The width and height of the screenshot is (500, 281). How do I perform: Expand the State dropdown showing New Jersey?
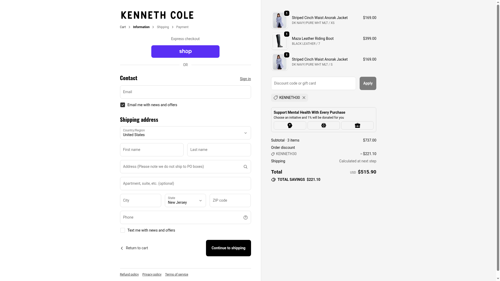pos(185,200)
